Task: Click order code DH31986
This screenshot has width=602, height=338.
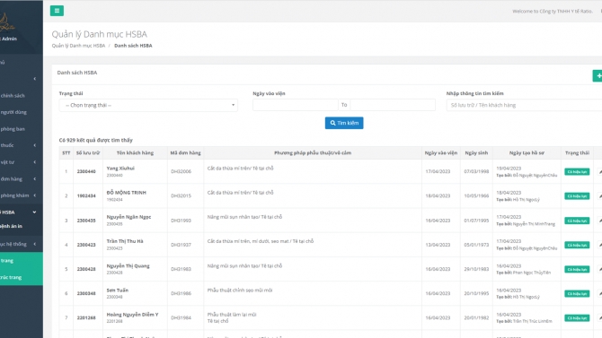Action: coord(181,293)
